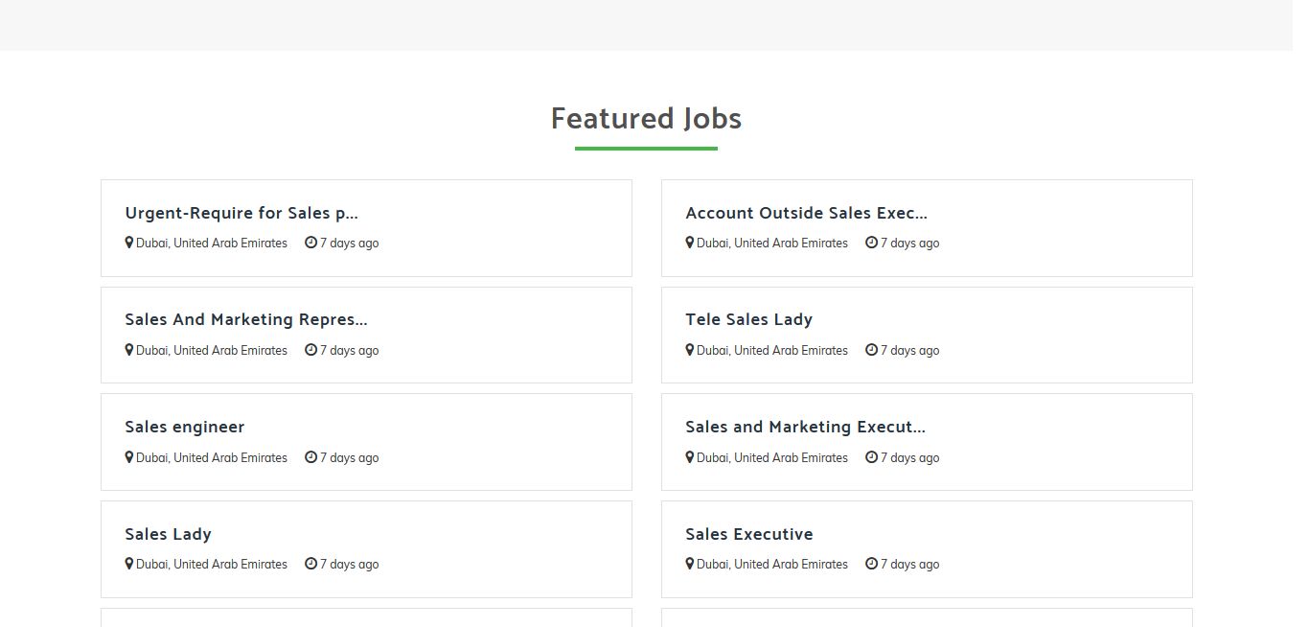Click location pin in Urgent-Require for Sales card
The width and height of the screenshot is (1309, 627).
pyautogui.click(x=128, y=243)
